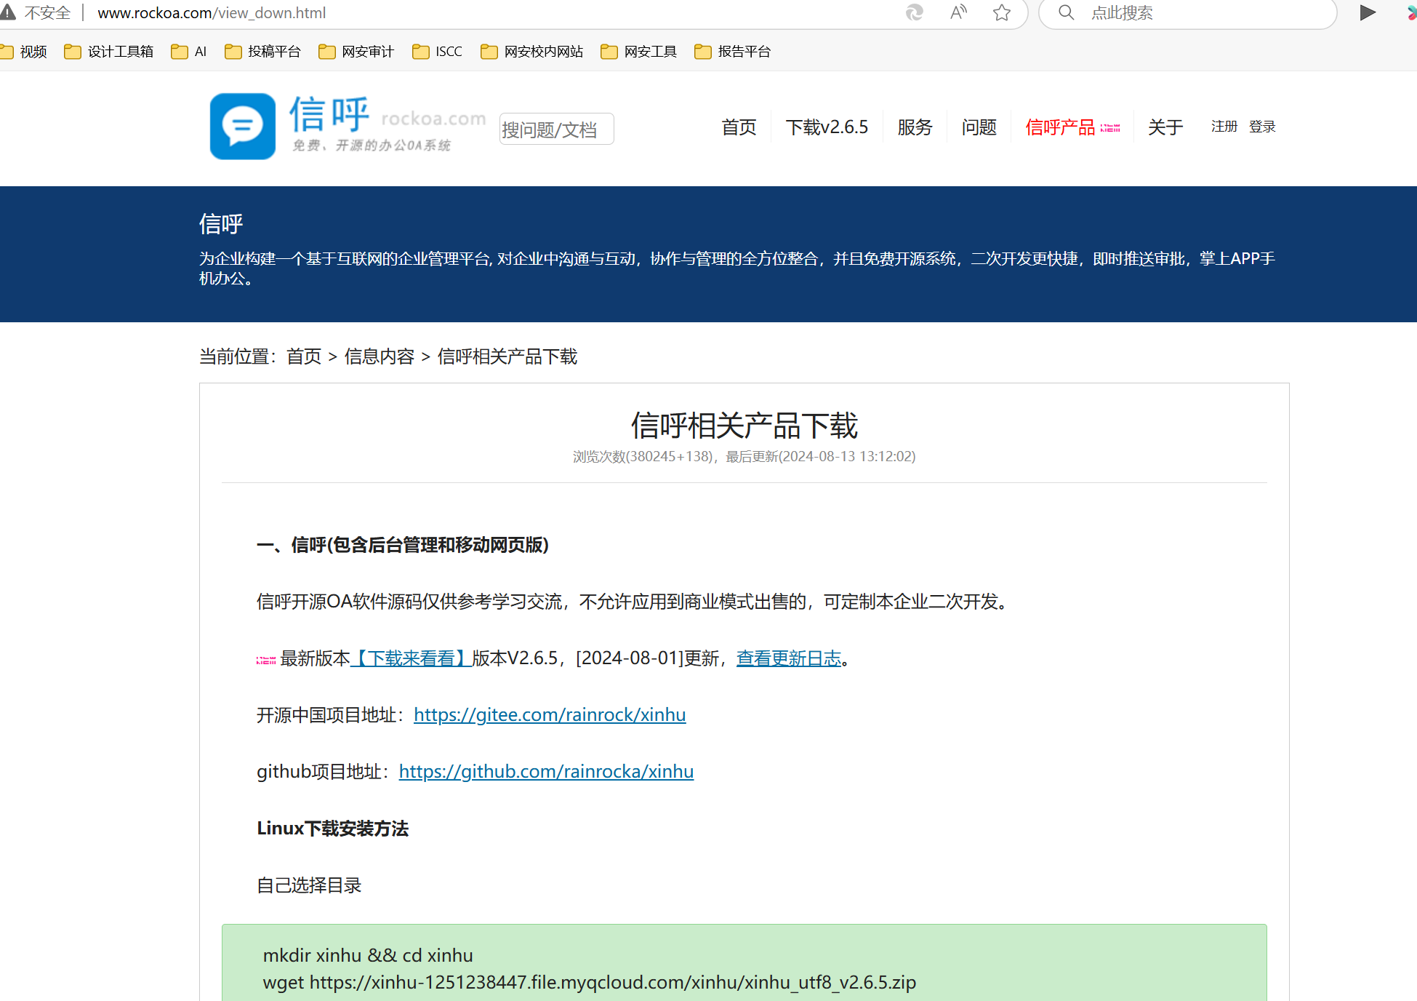Click the new badge beside 最新版本

[266, 660]
